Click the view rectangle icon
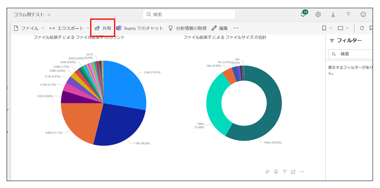This screenshot has width=380, height=188. (341, 28)
